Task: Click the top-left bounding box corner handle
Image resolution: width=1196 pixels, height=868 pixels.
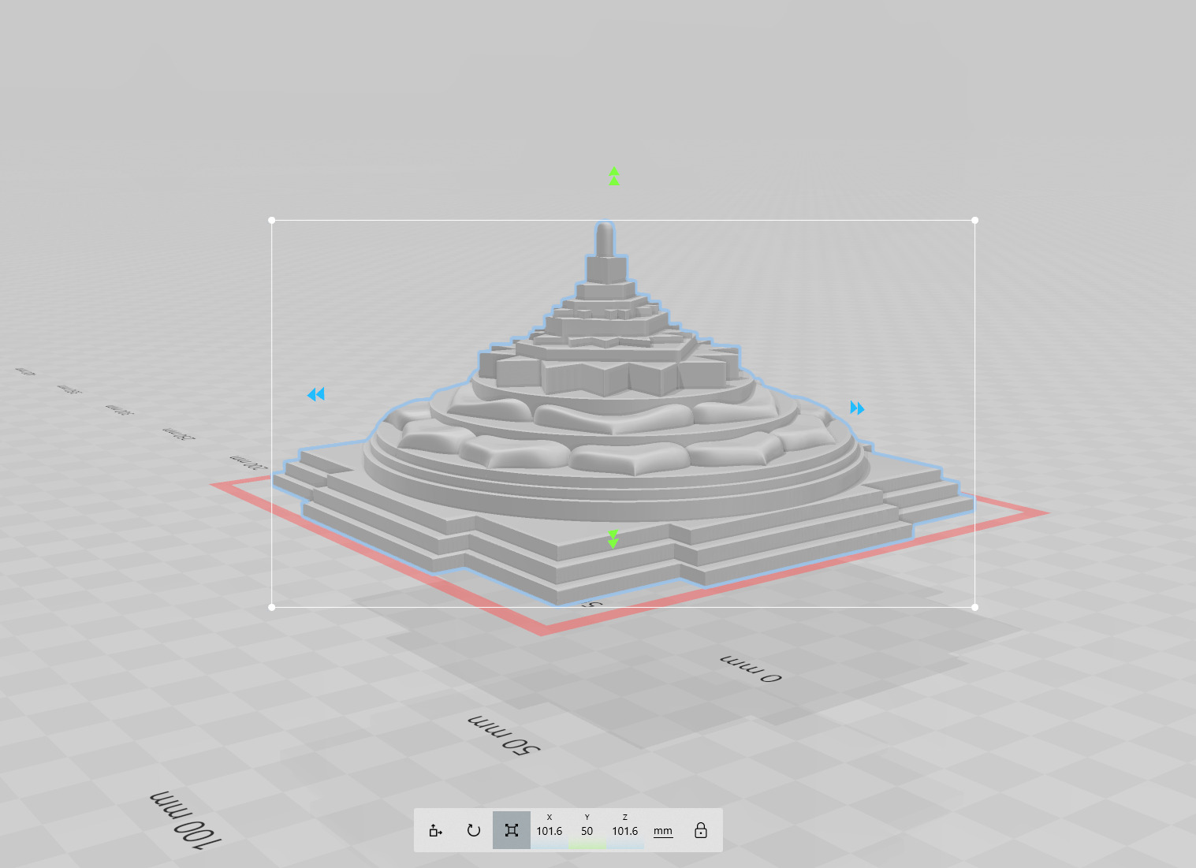Action: 272,220
